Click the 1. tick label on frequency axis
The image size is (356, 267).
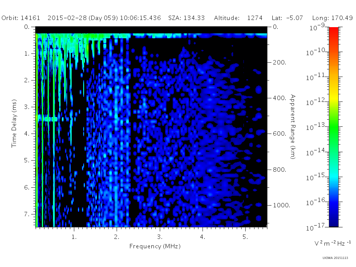tap(74, 237)
